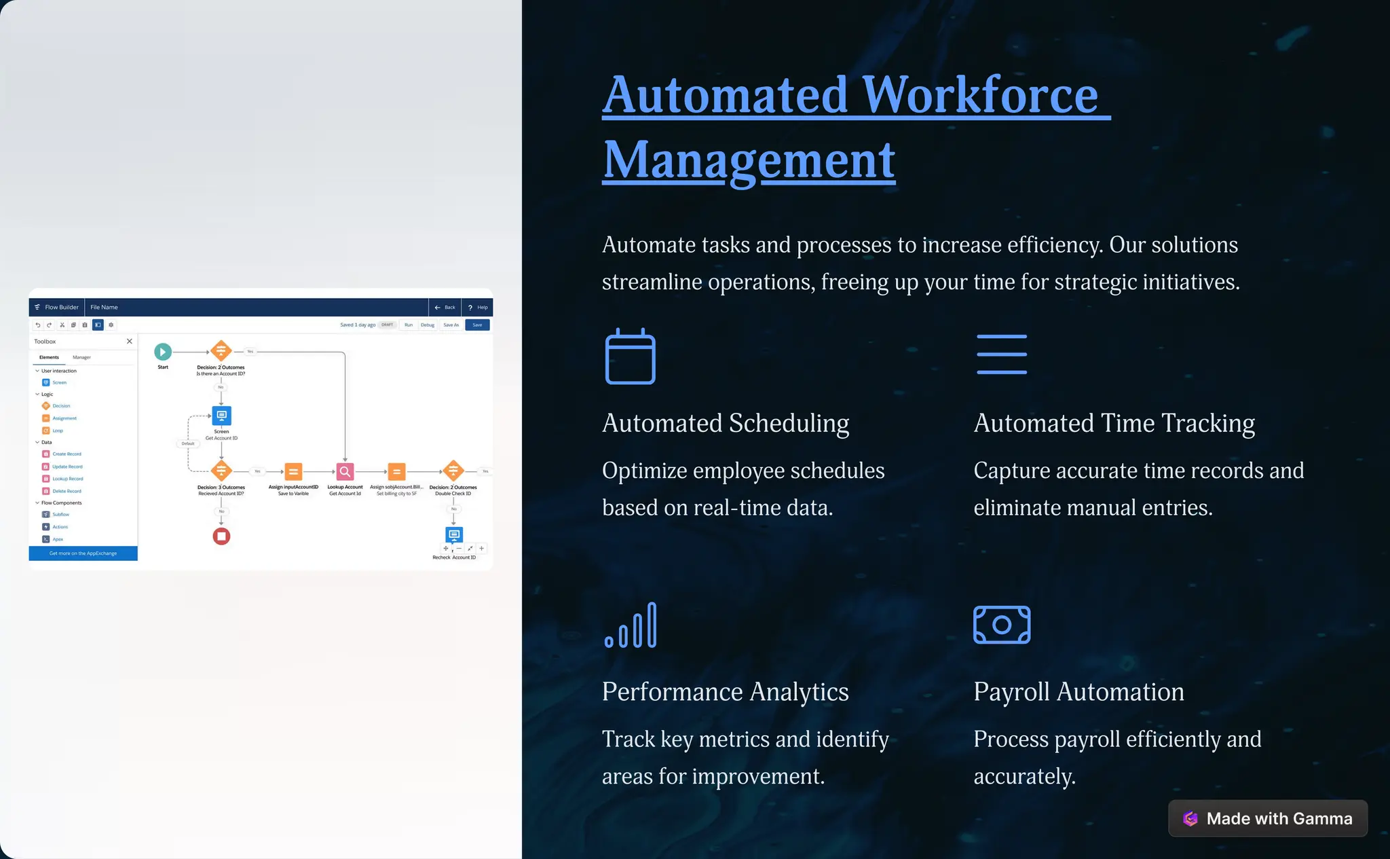The height and width of the screenshot is (859, 1390).
Task: Click the 'Default' connector label
Action: click(188, 443)
